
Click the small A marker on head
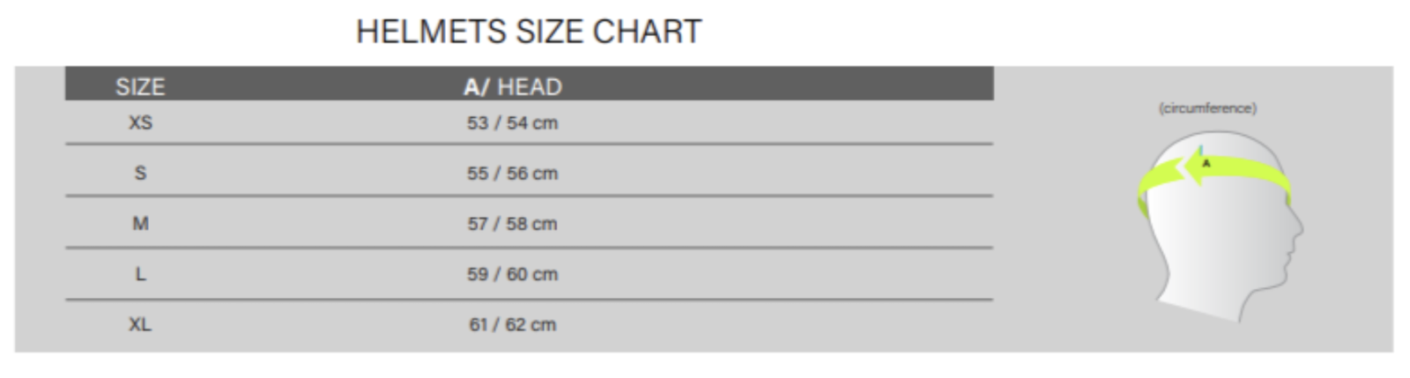click(1206, 163)
